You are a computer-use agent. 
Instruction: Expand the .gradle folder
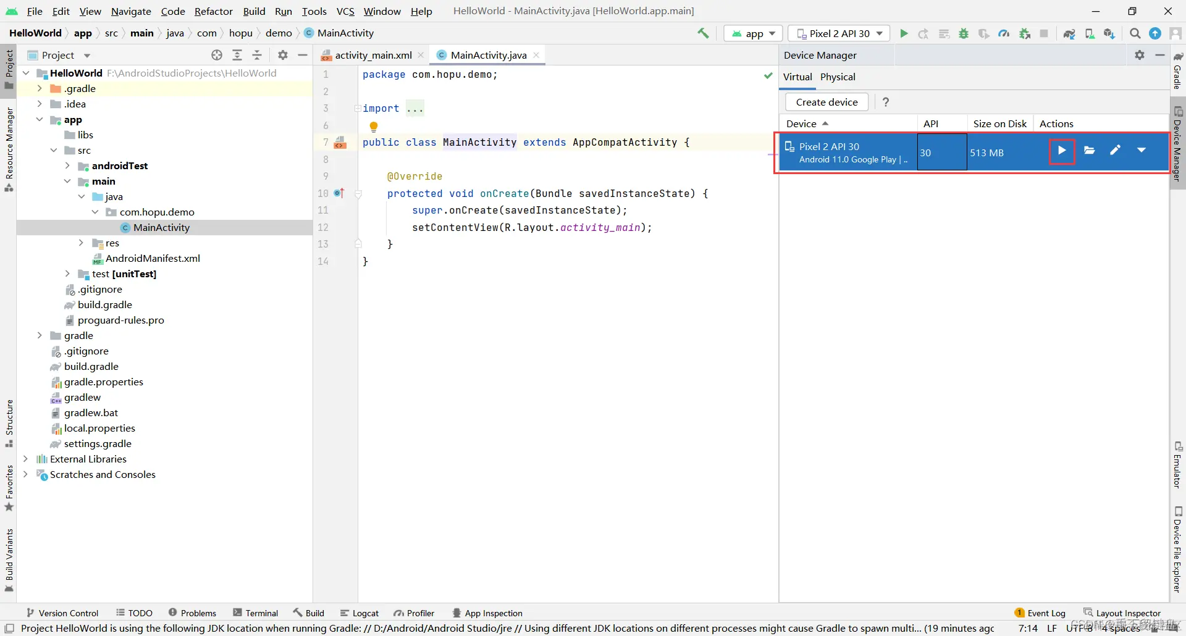(x=40, y=88)
